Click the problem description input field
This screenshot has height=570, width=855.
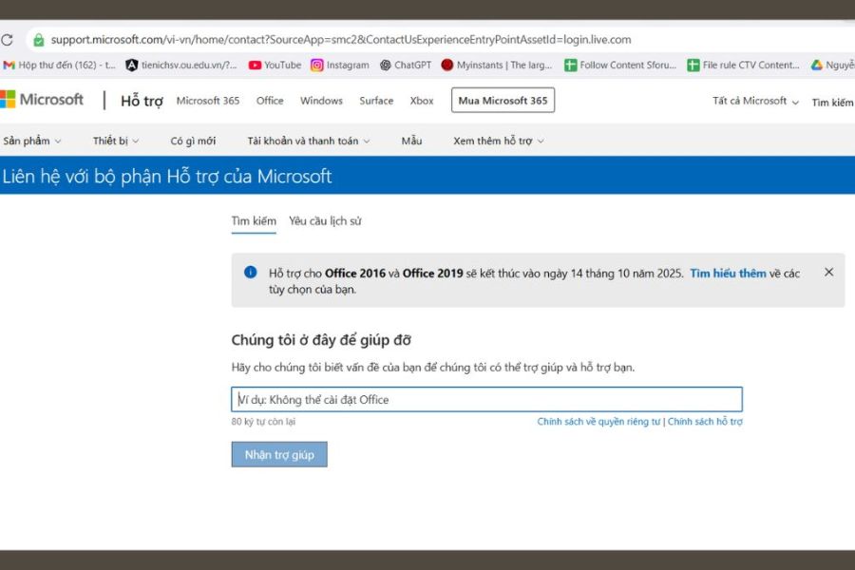coord(486,399)
